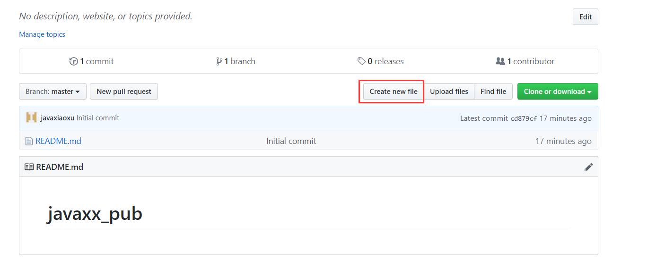
Task: Click the branch icon beside 1 branch
Action: [219, 61]
